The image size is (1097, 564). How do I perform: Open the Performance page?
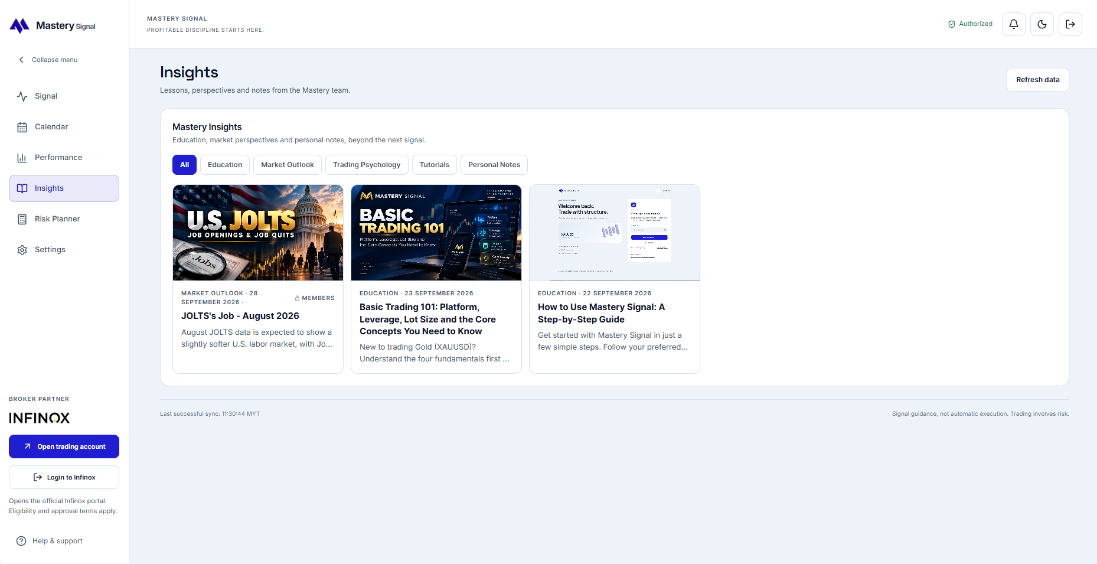(64, 158)
